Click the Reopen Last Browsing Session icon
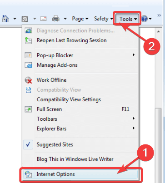Screen dimensions: 165x183 (28, 40)
